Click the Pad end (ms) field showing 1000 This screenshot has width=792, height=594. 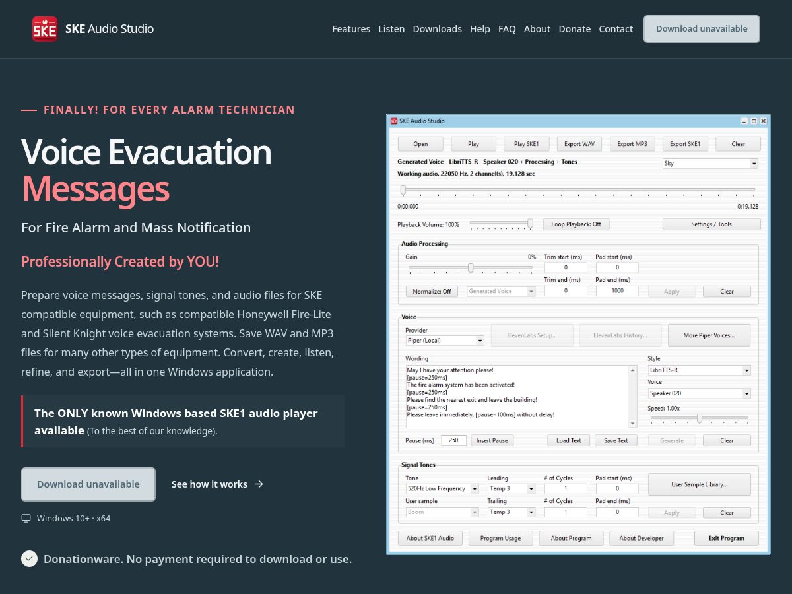[617, 290]
